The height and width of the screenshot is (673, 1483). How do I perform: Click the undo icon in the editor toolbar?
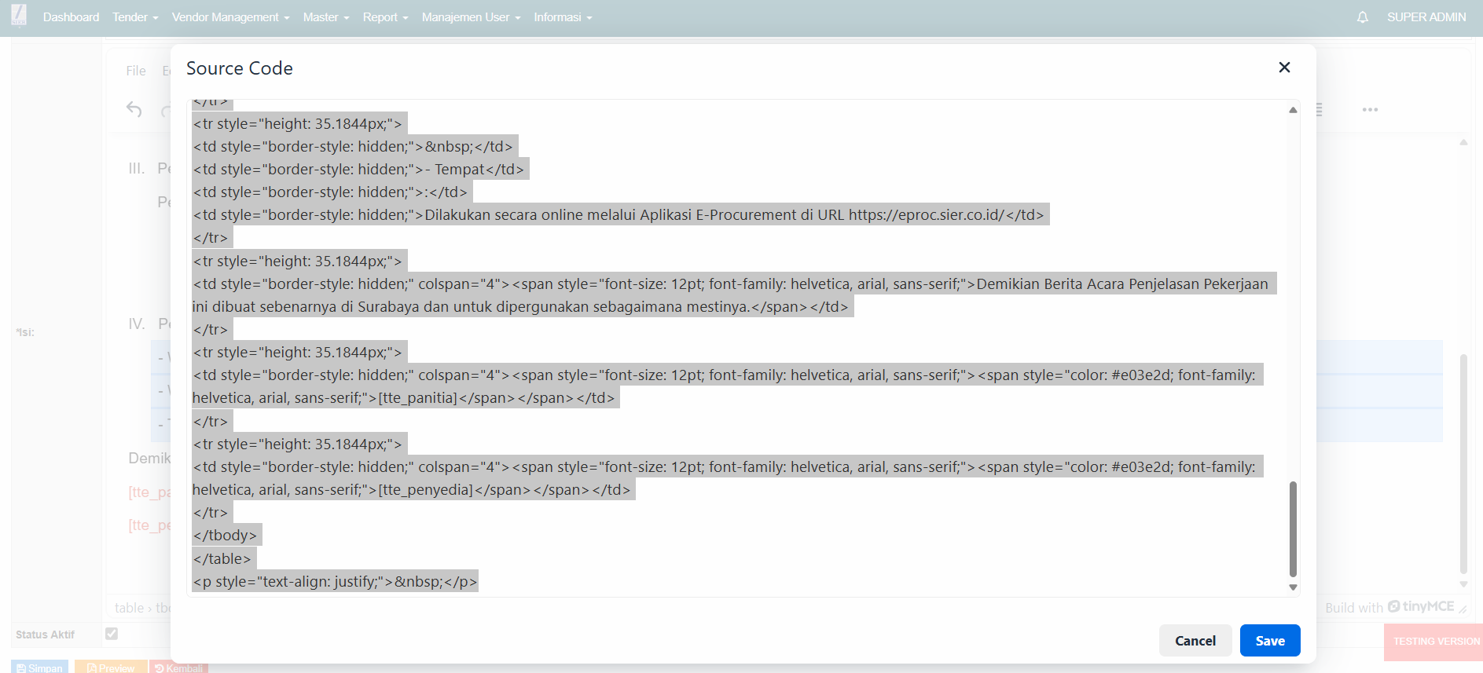pos(134,109)
